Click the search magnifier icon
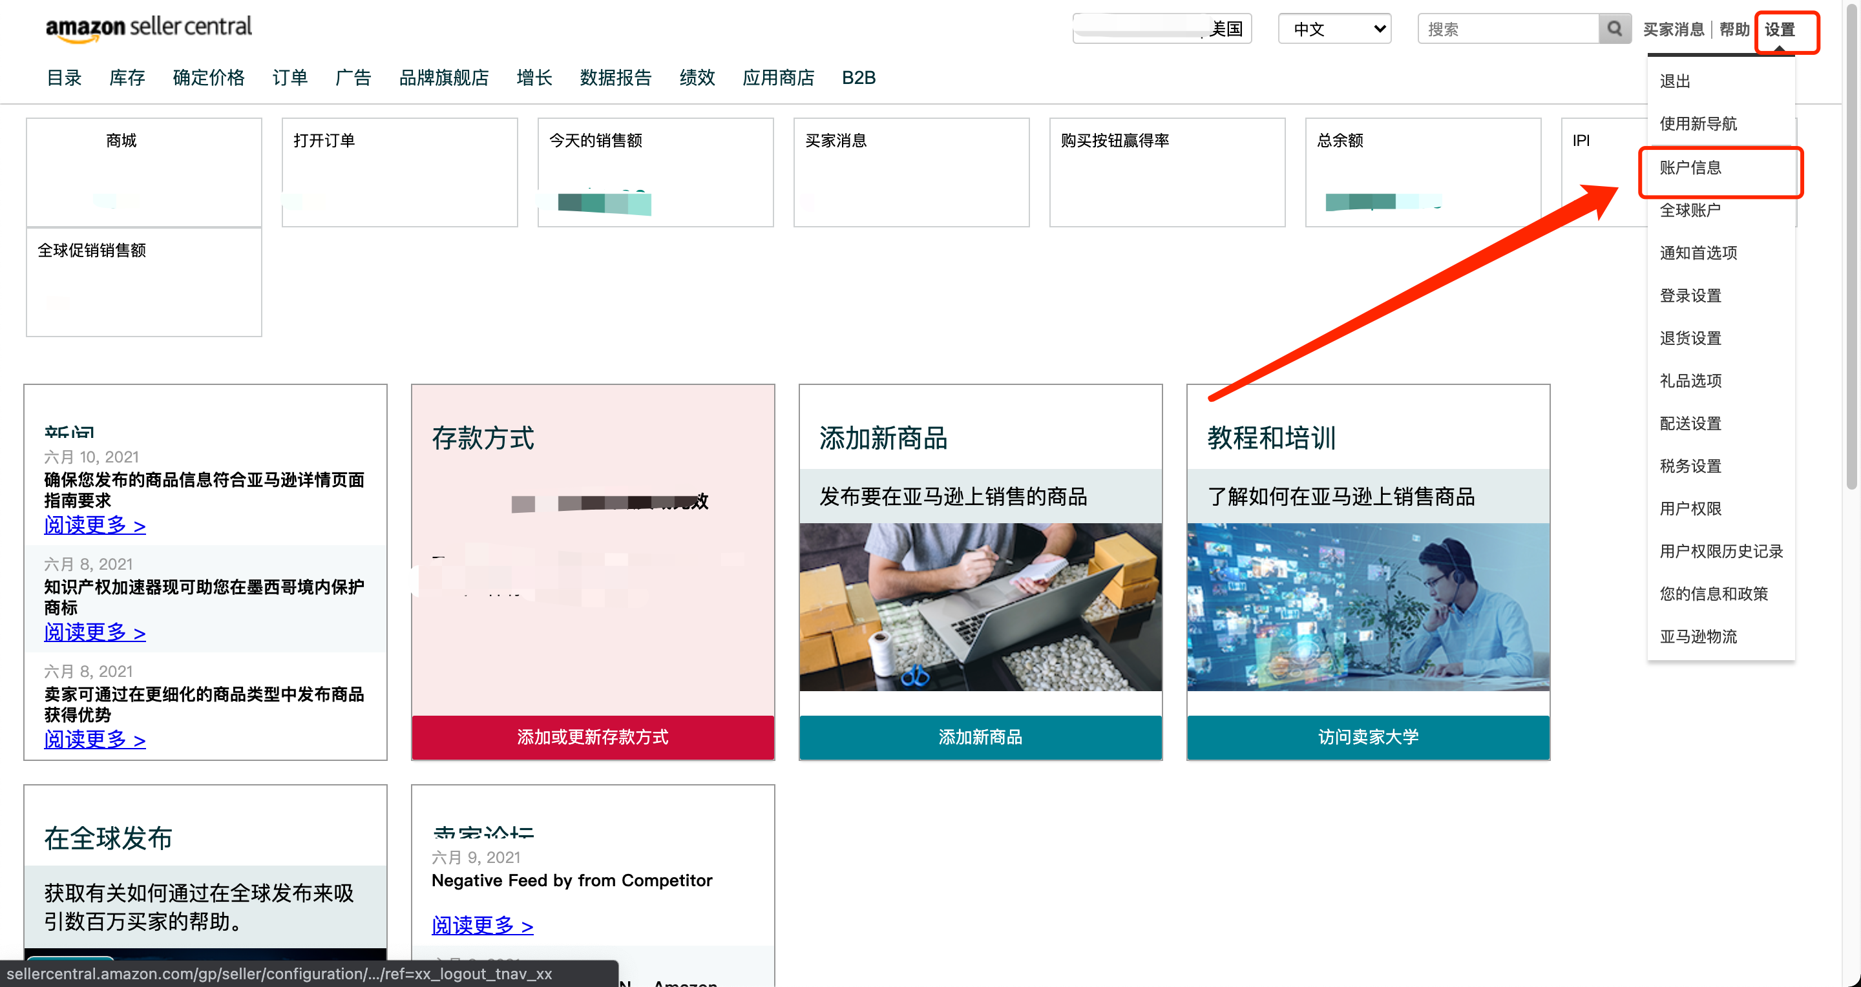This screenshot has width=1861, height=987. [1614, 29]
